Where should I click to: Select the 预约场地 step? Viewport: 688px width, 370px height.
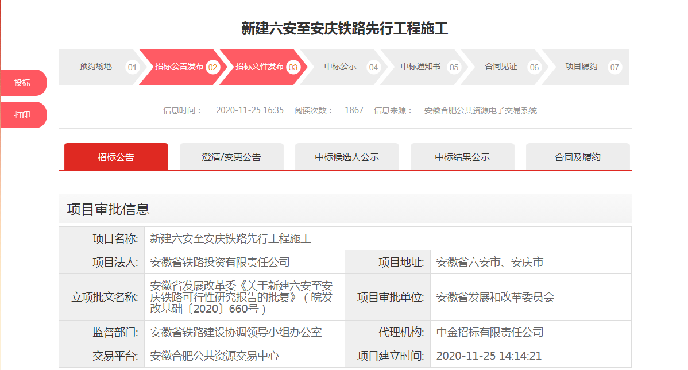(95, 67)
